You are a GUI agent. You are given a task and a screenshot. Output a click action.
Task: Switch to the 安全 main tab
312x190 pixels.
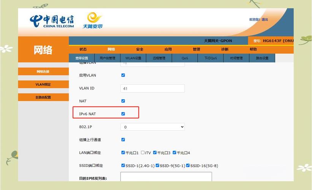point(139,49)
